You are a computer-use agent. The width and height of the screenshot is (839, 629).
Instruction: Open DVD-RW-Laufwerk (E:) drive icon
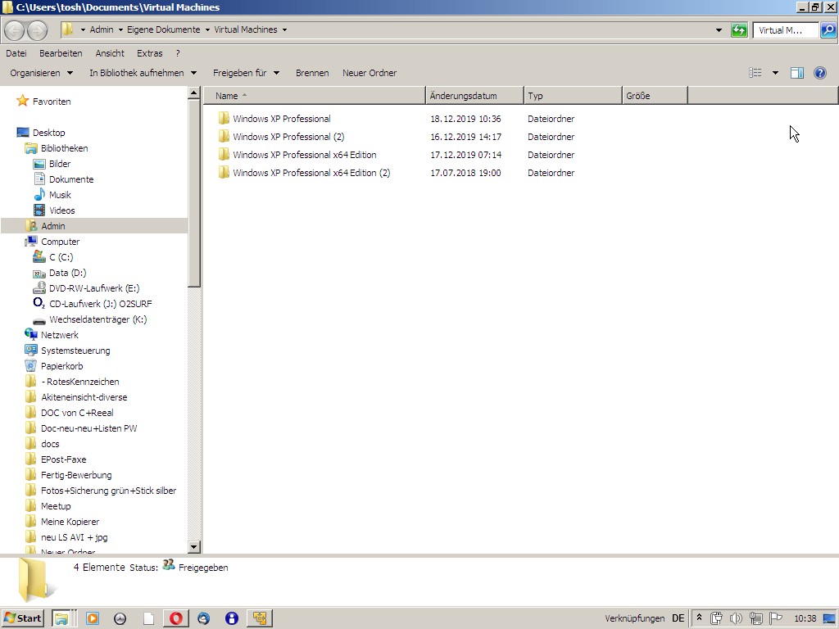[x=39, y=287]
